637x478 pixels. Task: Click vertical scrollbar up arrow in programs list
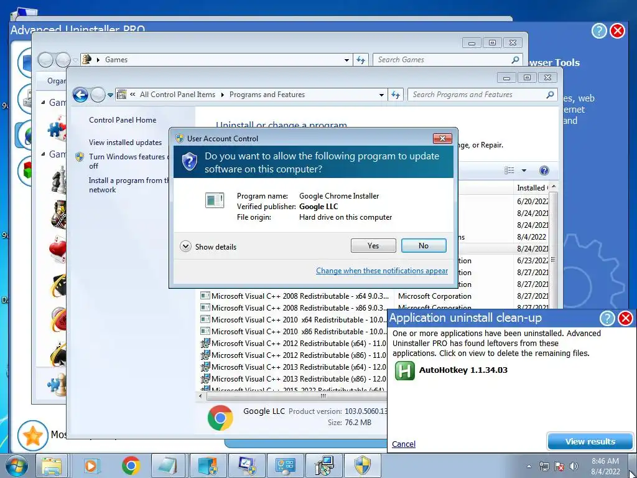click(x=553, y=187)
